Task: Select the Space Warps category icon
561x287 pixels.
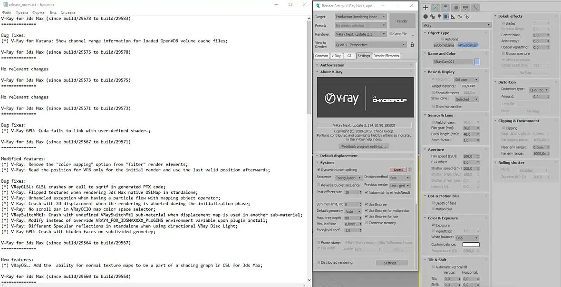Action: pyautogui.click(x=460, y=17)
